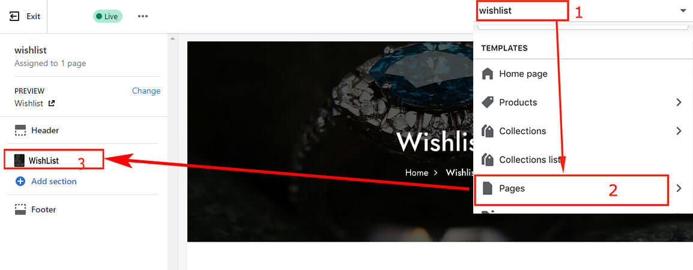Expand the Products template submenu arrow

[x=679, y=103]
